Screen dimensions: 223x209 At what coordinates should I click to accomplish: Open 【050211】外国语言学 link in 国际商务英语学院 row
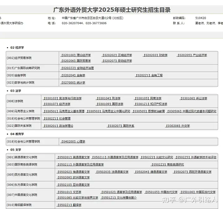pyautogui.click(x=80, y=165)
